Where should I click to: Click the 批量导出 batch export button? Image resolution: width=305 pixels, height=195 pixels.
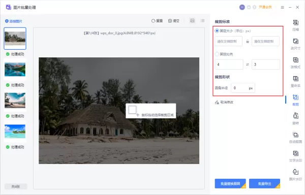264,183
